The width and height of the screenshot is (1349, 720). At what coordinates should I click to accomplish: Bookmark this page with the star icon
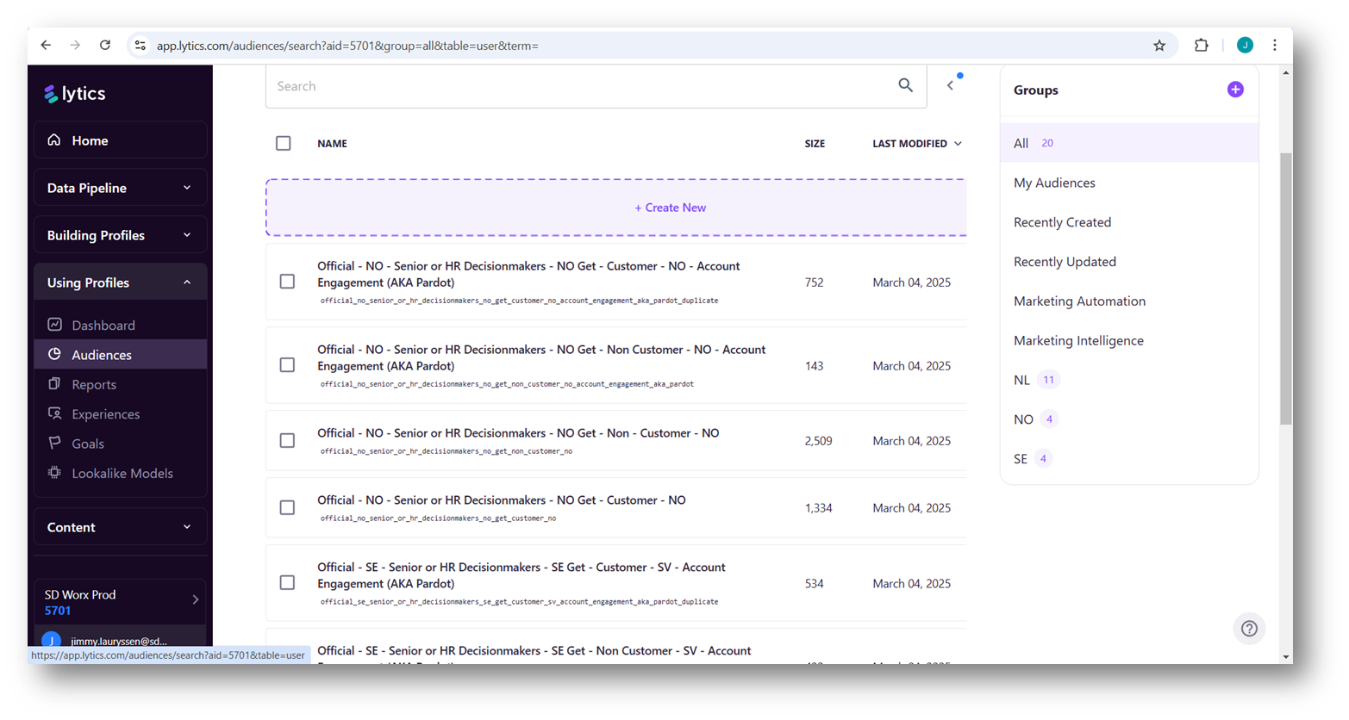point(1159,46)
